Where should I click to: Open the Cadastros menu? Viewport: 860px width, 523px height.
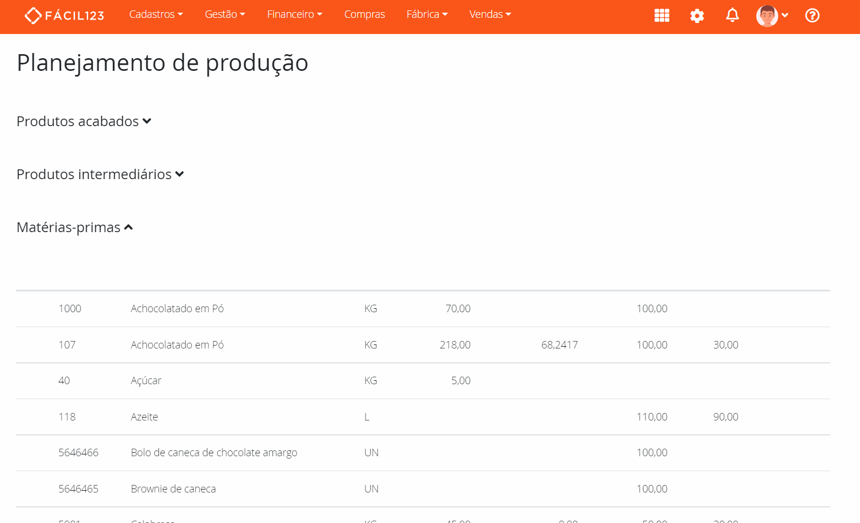(x=156, y=14)
